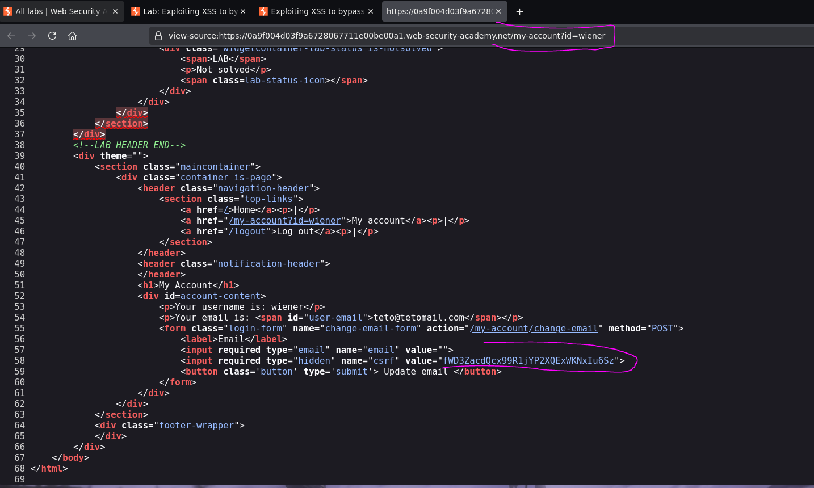Close the active view-source tab
Image resolution: width=814 pixels, height=488 pixels.
point(498,11)
